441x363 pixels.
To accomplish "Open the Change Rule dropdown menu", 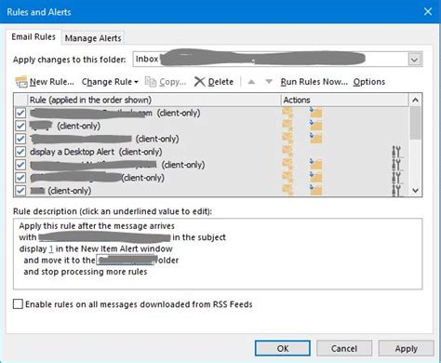I will tap(110, 82).
